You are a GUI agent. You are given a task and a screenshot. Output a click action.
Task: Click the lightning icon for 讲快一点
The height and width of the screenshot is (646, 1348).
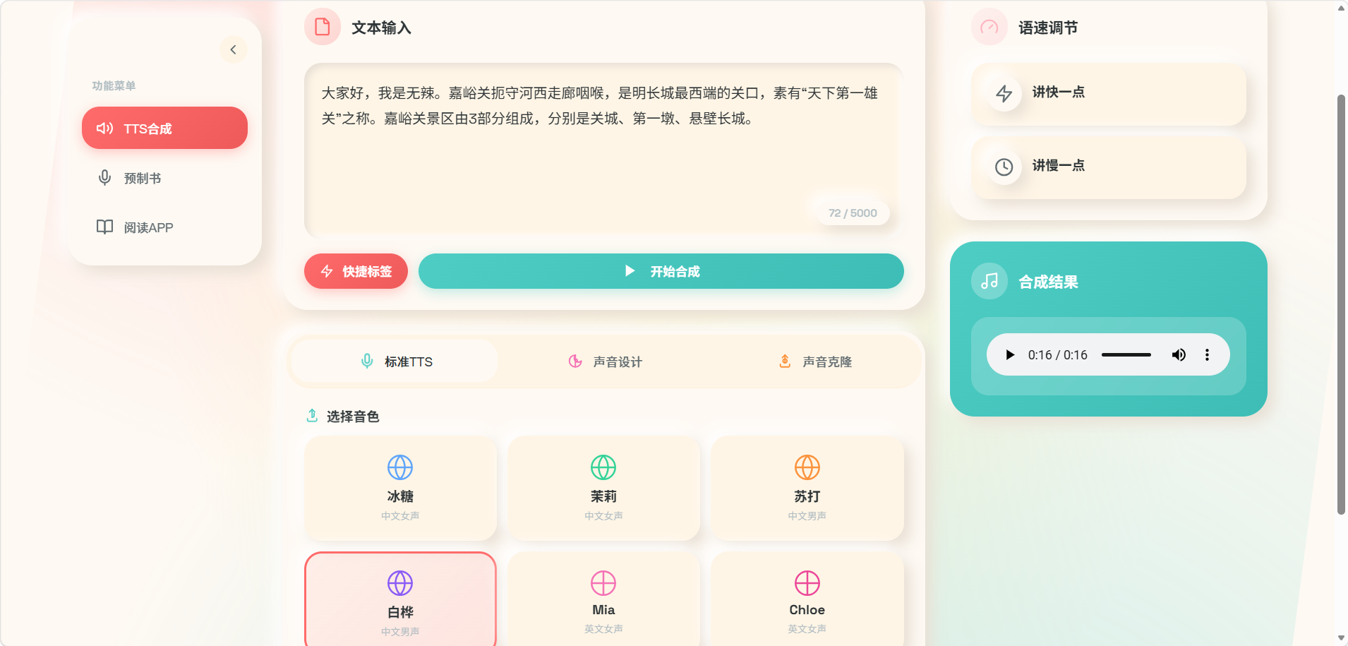(1004, 93)
